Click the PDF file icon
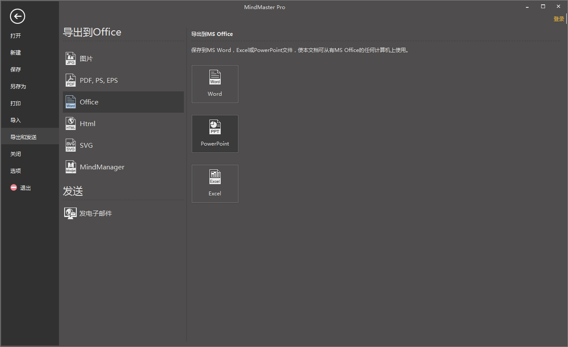Image resolution: width=568 pixels, height=347 pixels. coord(70,80)
